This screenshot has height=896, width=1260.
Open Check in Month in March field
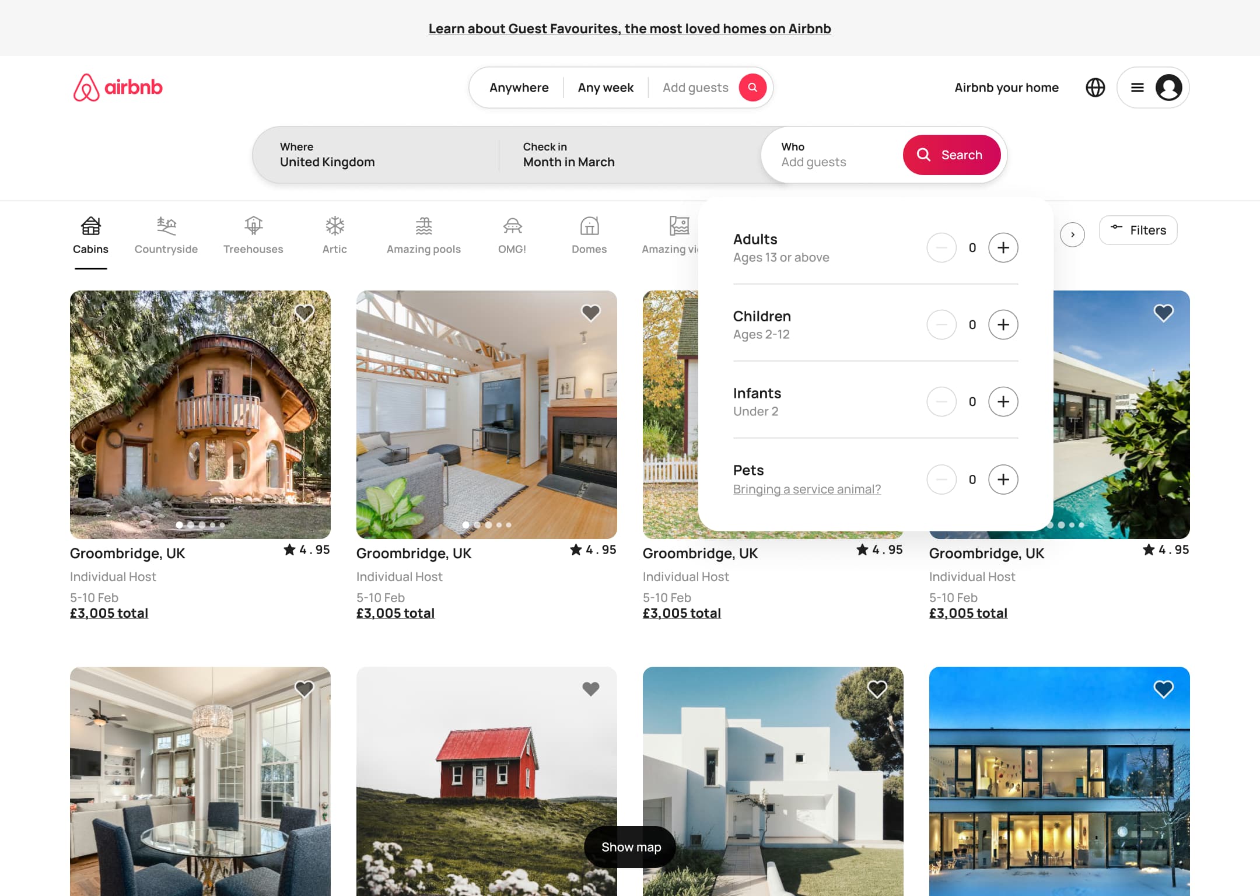coord(630,155)
